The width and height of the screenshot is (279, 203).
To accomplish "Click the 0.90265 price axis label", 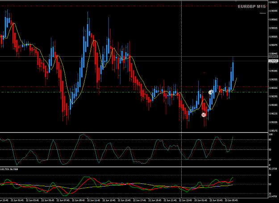I will click(274, 105).
